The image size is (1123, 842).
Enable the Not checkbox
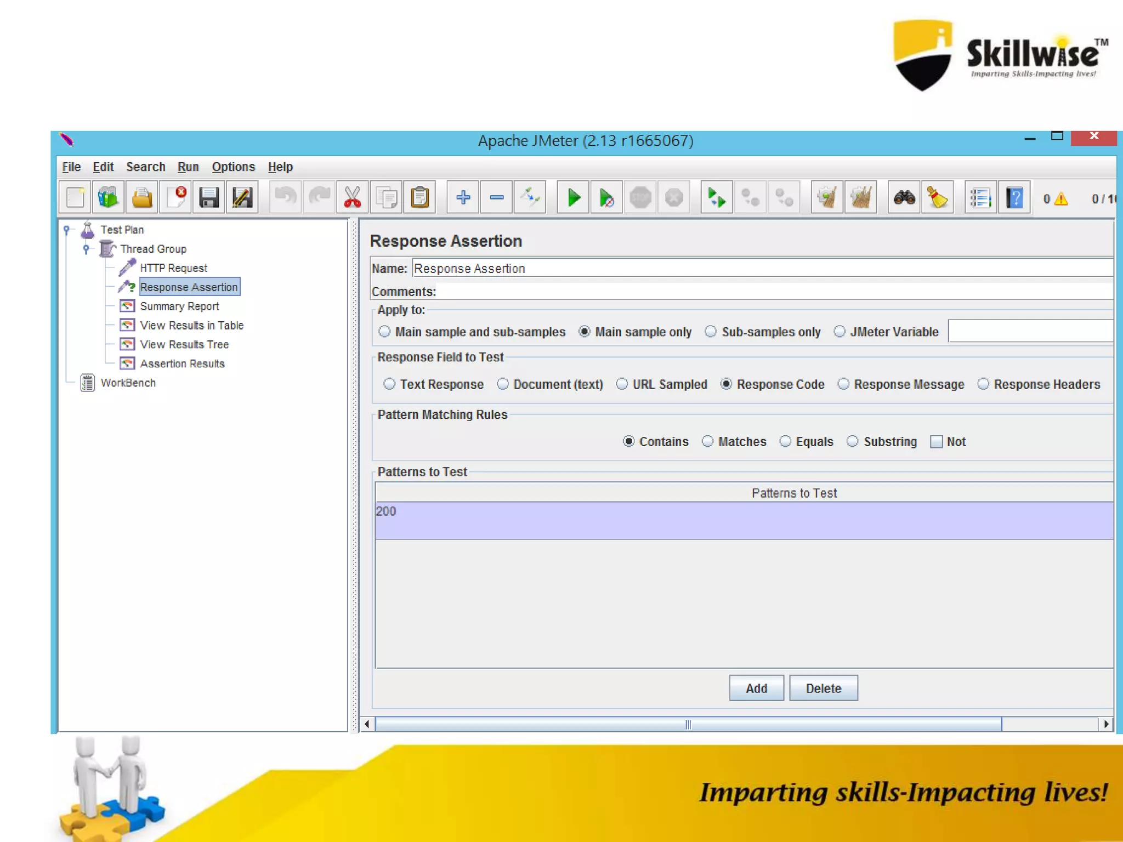pos(937,442)
